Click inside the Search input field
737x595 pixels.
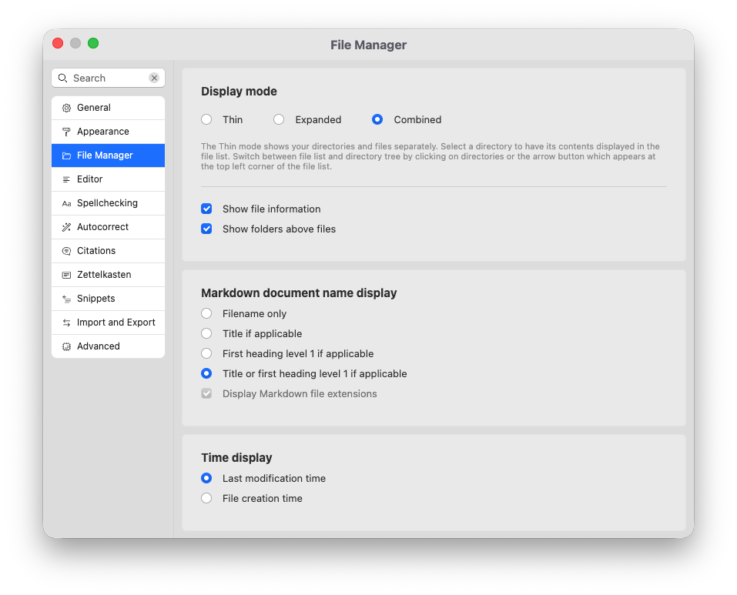108,78
